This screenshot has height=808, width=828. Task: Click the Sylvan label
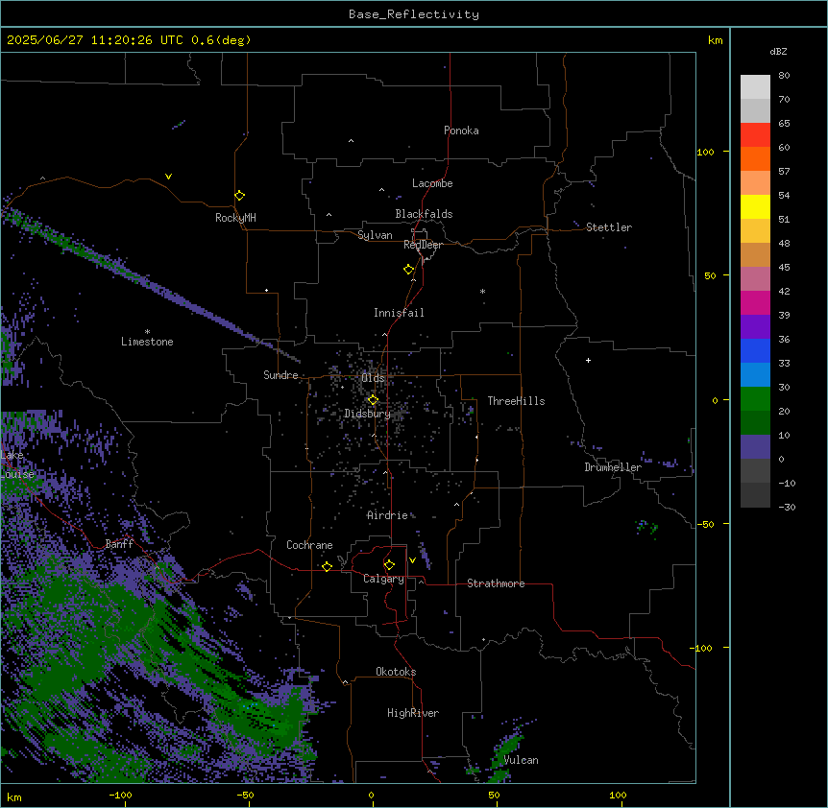pos(375,235)
